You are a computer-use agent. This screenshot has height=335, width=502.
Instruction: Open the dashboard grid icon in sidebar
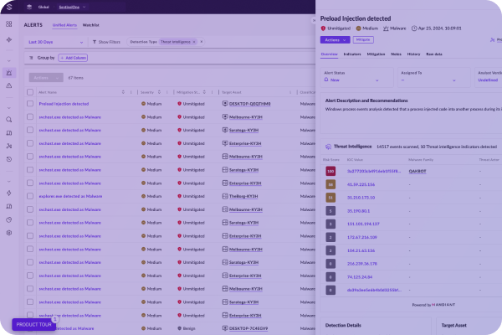[9, 25]
